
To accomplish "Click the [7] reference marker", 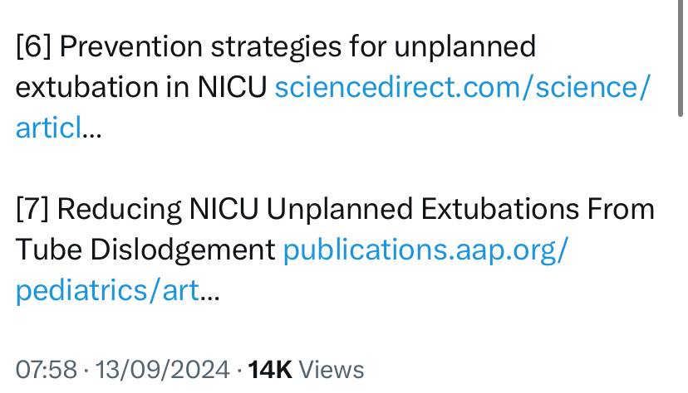I will point(32,209).
